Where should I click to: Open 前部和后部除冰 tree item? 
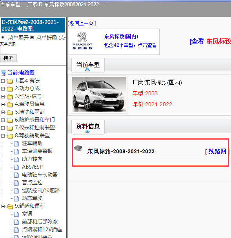click(x=40, y=222)
